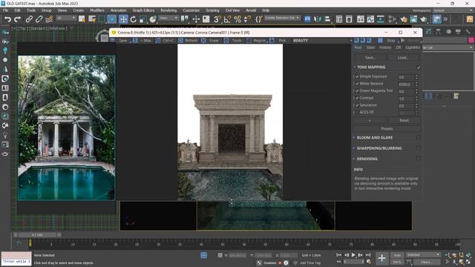The height and width of the screenshot is (267, 475).
Task: Uncheck Saturation checkbox
Action: tap(357, 105)
